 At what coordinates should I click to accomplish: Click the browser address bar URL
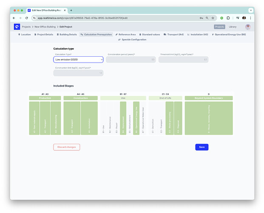coord(82,18)
